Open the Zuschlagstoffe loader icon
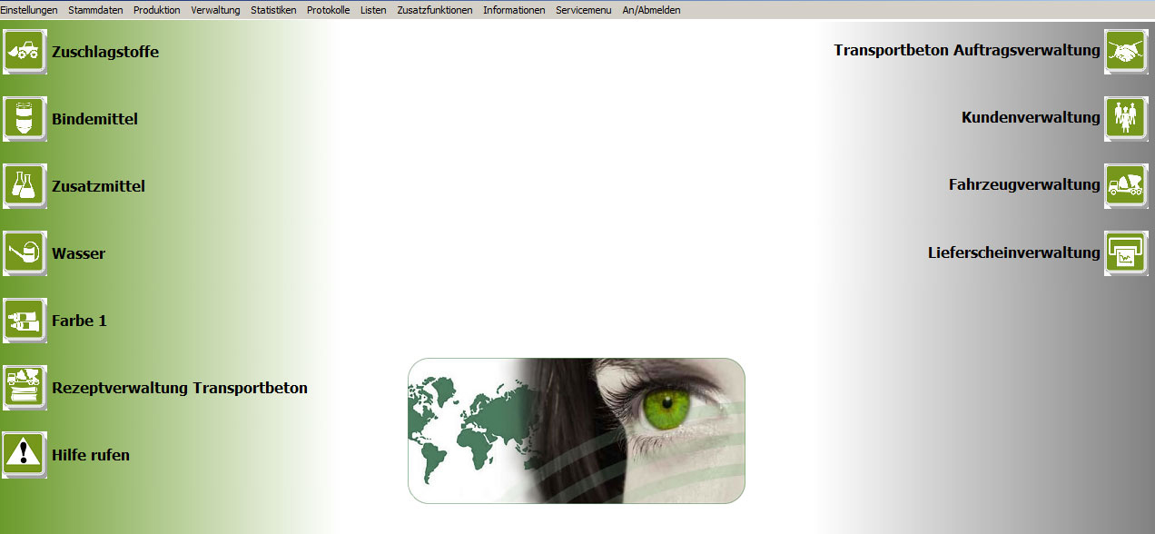 (x=25, y=52)
